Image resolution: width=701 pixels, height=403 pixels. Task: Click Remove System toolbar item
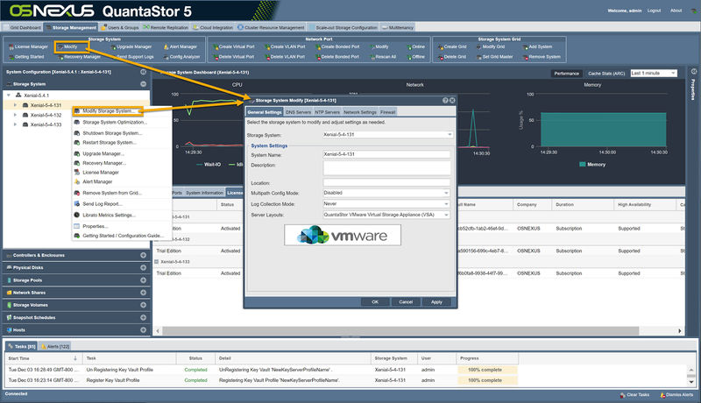542,57
